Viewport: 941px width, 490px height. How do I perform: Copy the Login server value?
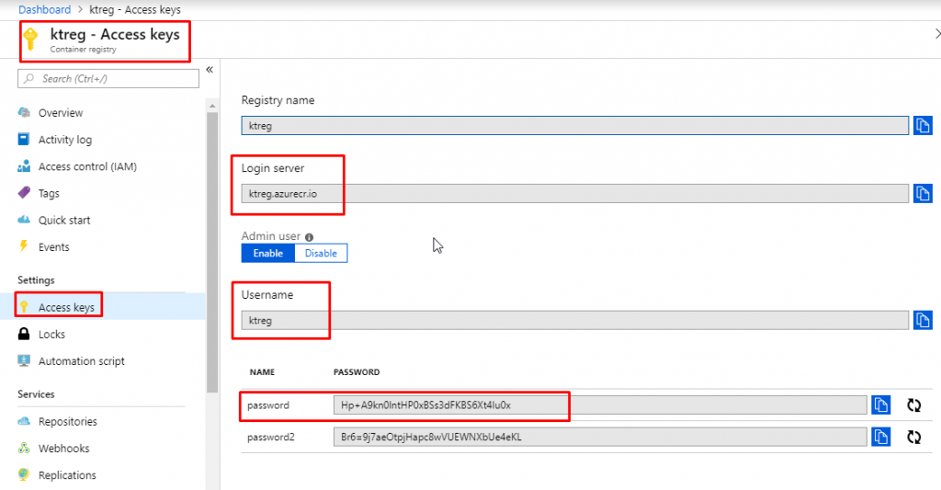tap(923, 193)
